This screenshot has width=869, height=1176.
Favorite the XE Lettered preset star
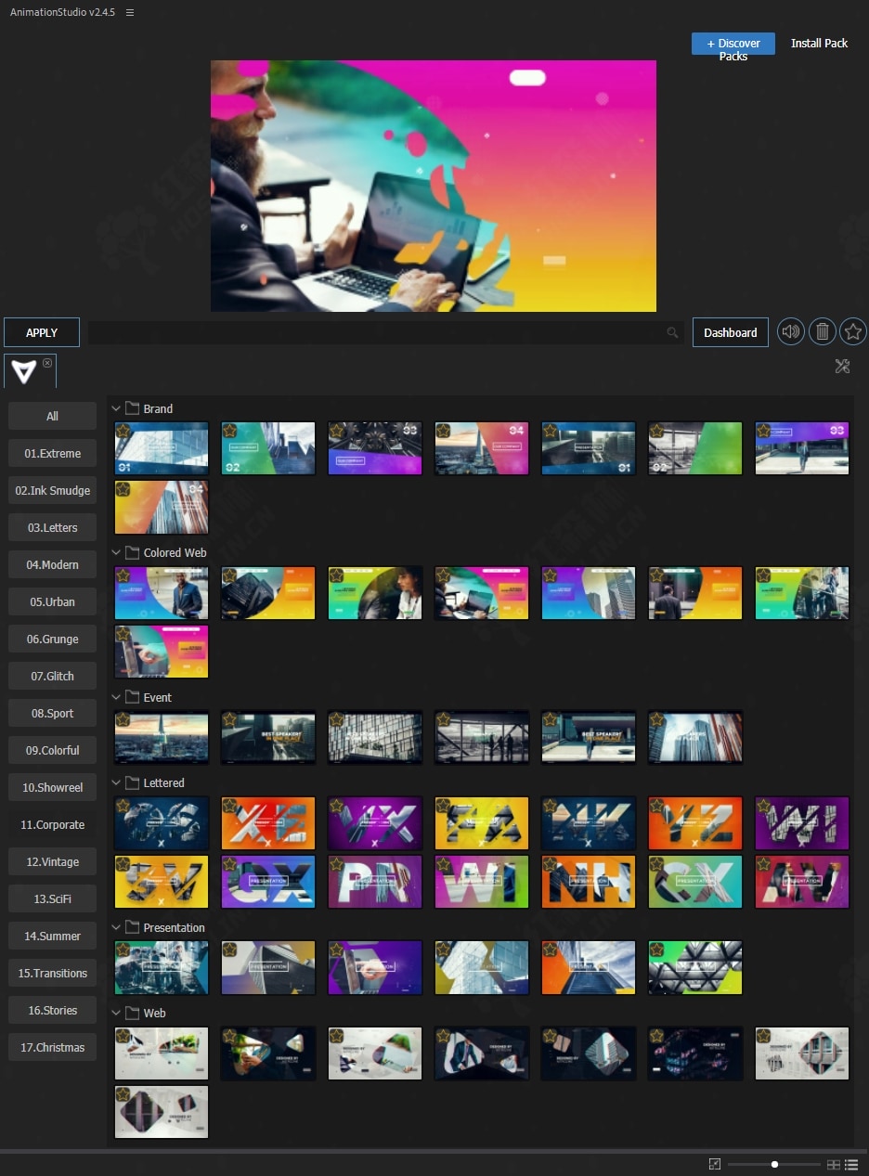click(229, 806)
